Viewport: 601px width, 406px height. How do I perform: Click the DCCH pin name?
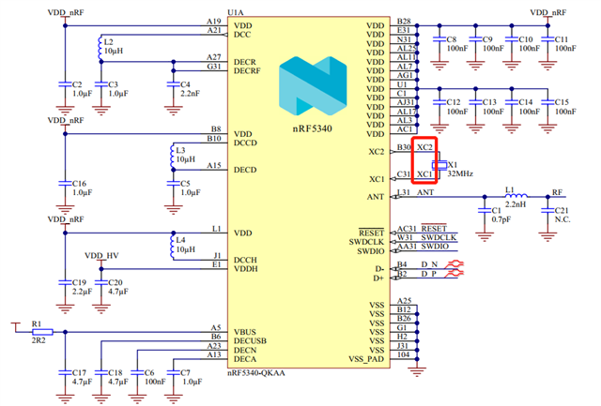(245, 260)
